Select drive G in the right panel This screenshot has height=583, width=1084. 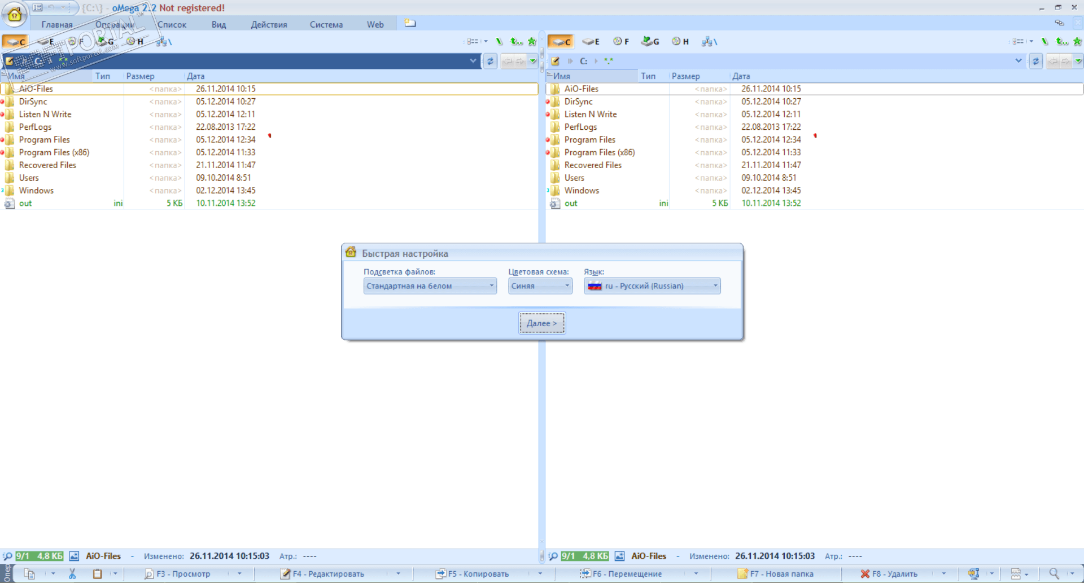point(650,41)
